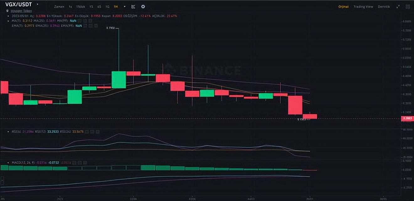This screenshot has width=414, height=201.
Task: Open RSI indicator settings icon
Action: click(92, 132)
